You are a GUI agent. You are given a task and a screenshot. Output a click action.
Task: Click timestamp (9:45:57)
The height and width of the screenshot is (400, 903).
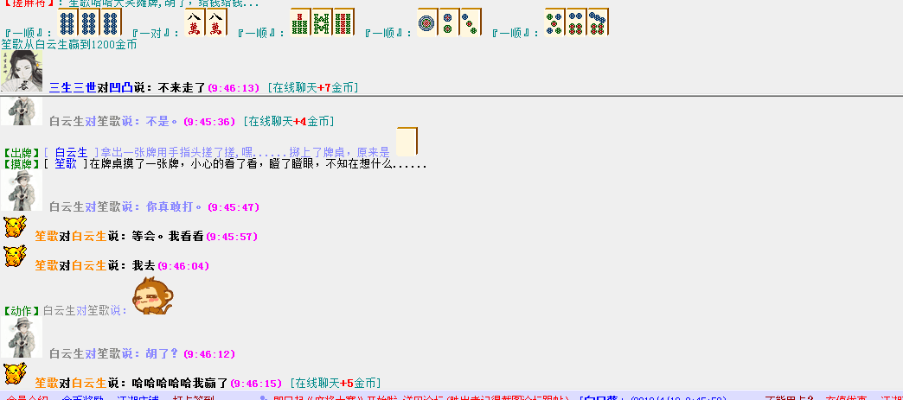tap(232, 237)
